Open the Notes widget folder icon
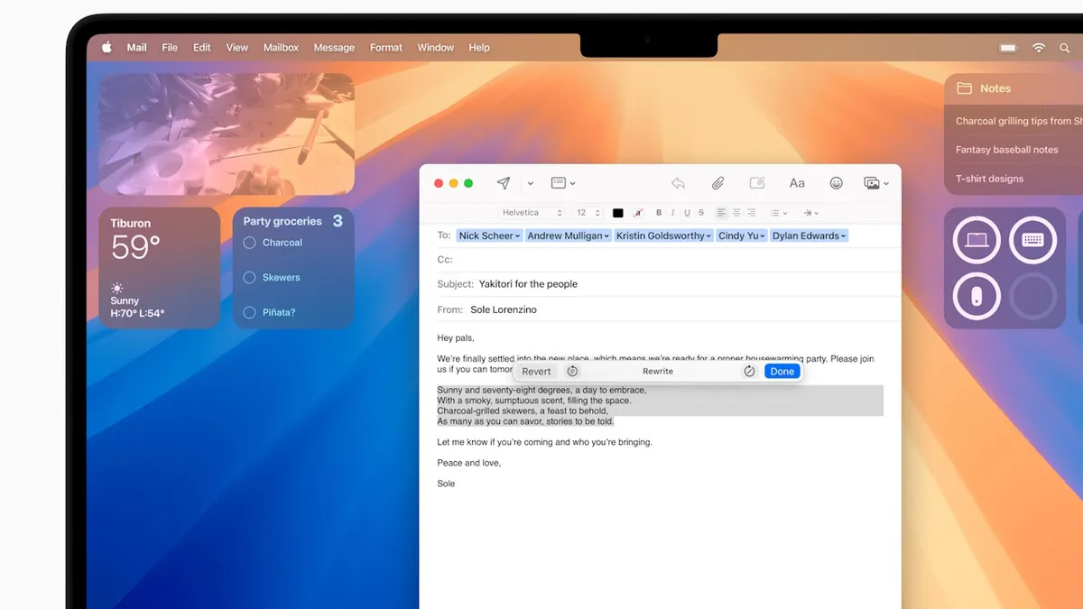Image resolution: width=1083 pixels, height=609 pixels. tap(964, 88)
